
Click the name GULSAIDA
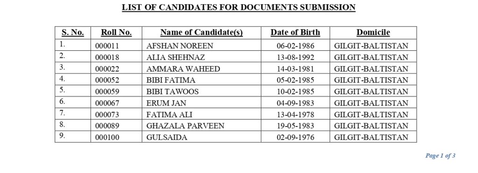pos(167,138)
